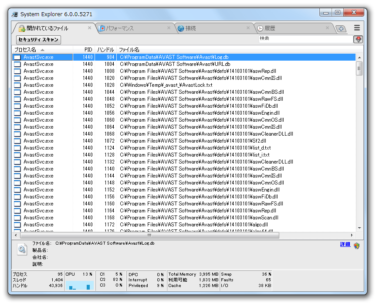
Task: Click the horizontal scrollbar left arrow
Action: 16,236
